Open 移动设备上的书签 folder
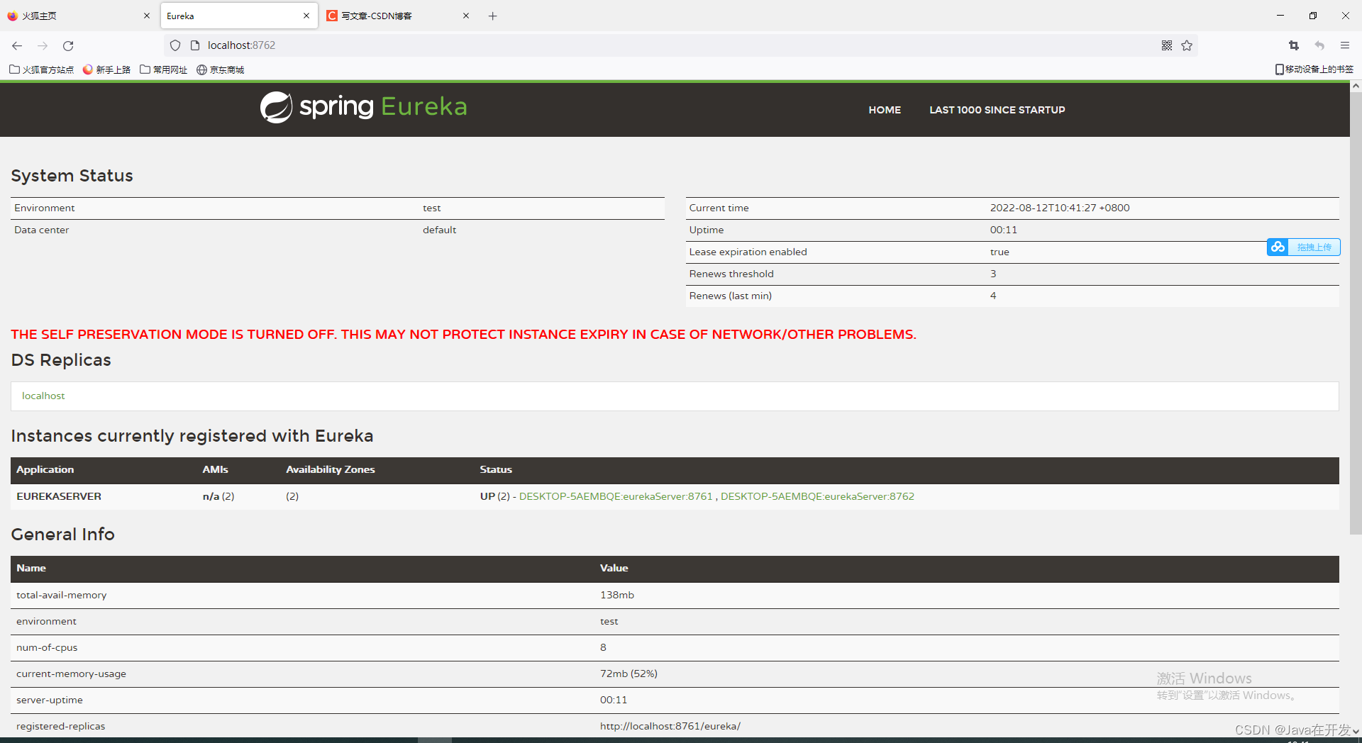Screen dimensions: 1362x743 pos(1314,69)
